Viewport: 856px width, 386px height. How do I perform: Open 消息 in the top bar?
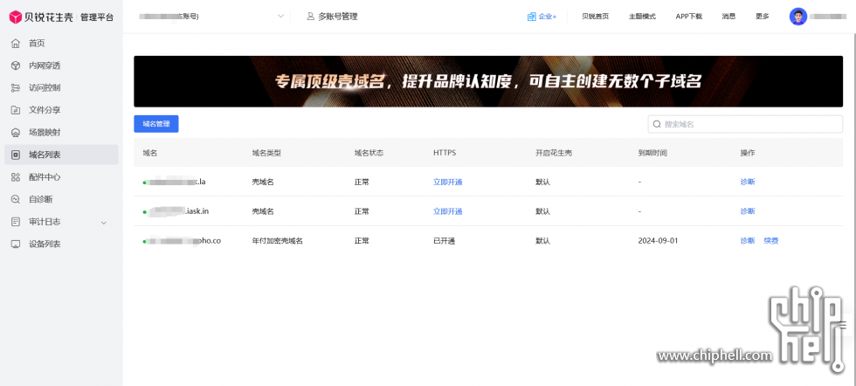(728, 17)
